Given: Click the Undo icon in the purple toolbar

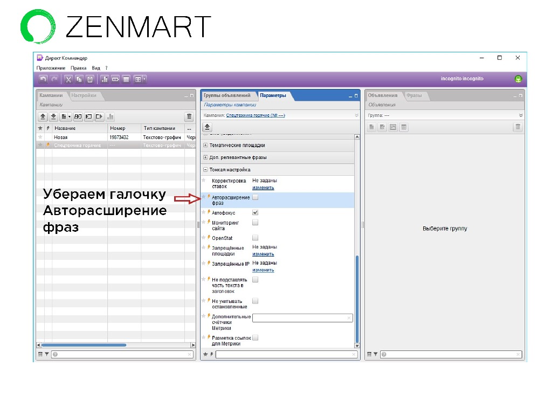Looking at the screenshot, I should pyautogui.click(x=43, y=79).
